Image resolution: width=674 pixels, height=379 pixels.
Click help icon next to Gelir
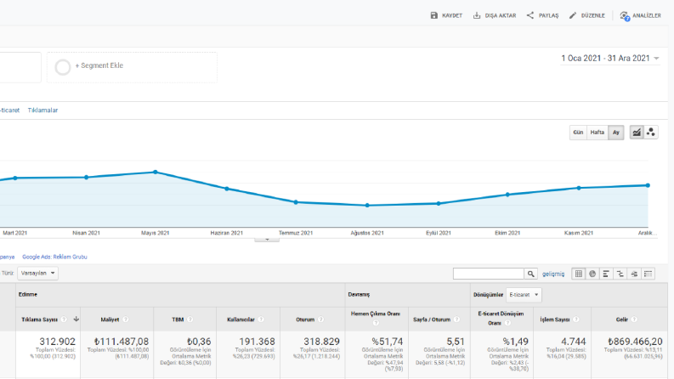634,320
